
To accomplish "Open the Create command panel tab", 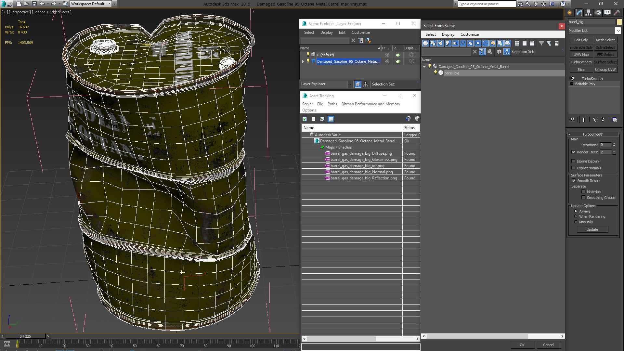I will click(x=569, y=13).
